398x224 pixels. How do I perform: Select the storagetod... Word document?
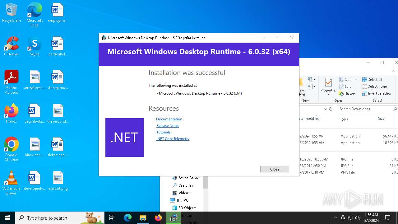point(58,80)
